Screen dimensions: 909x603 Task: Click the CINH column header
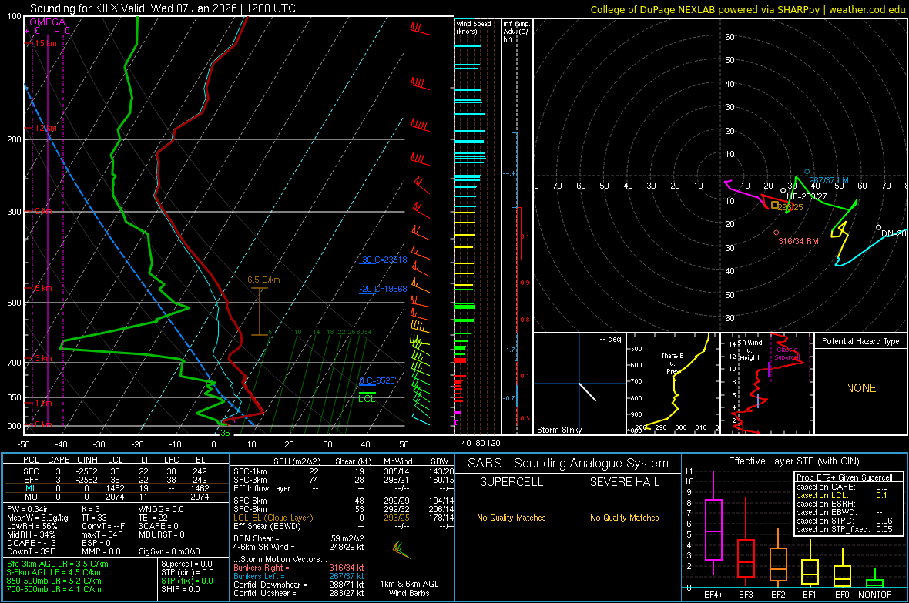click(x=87, y=460)
